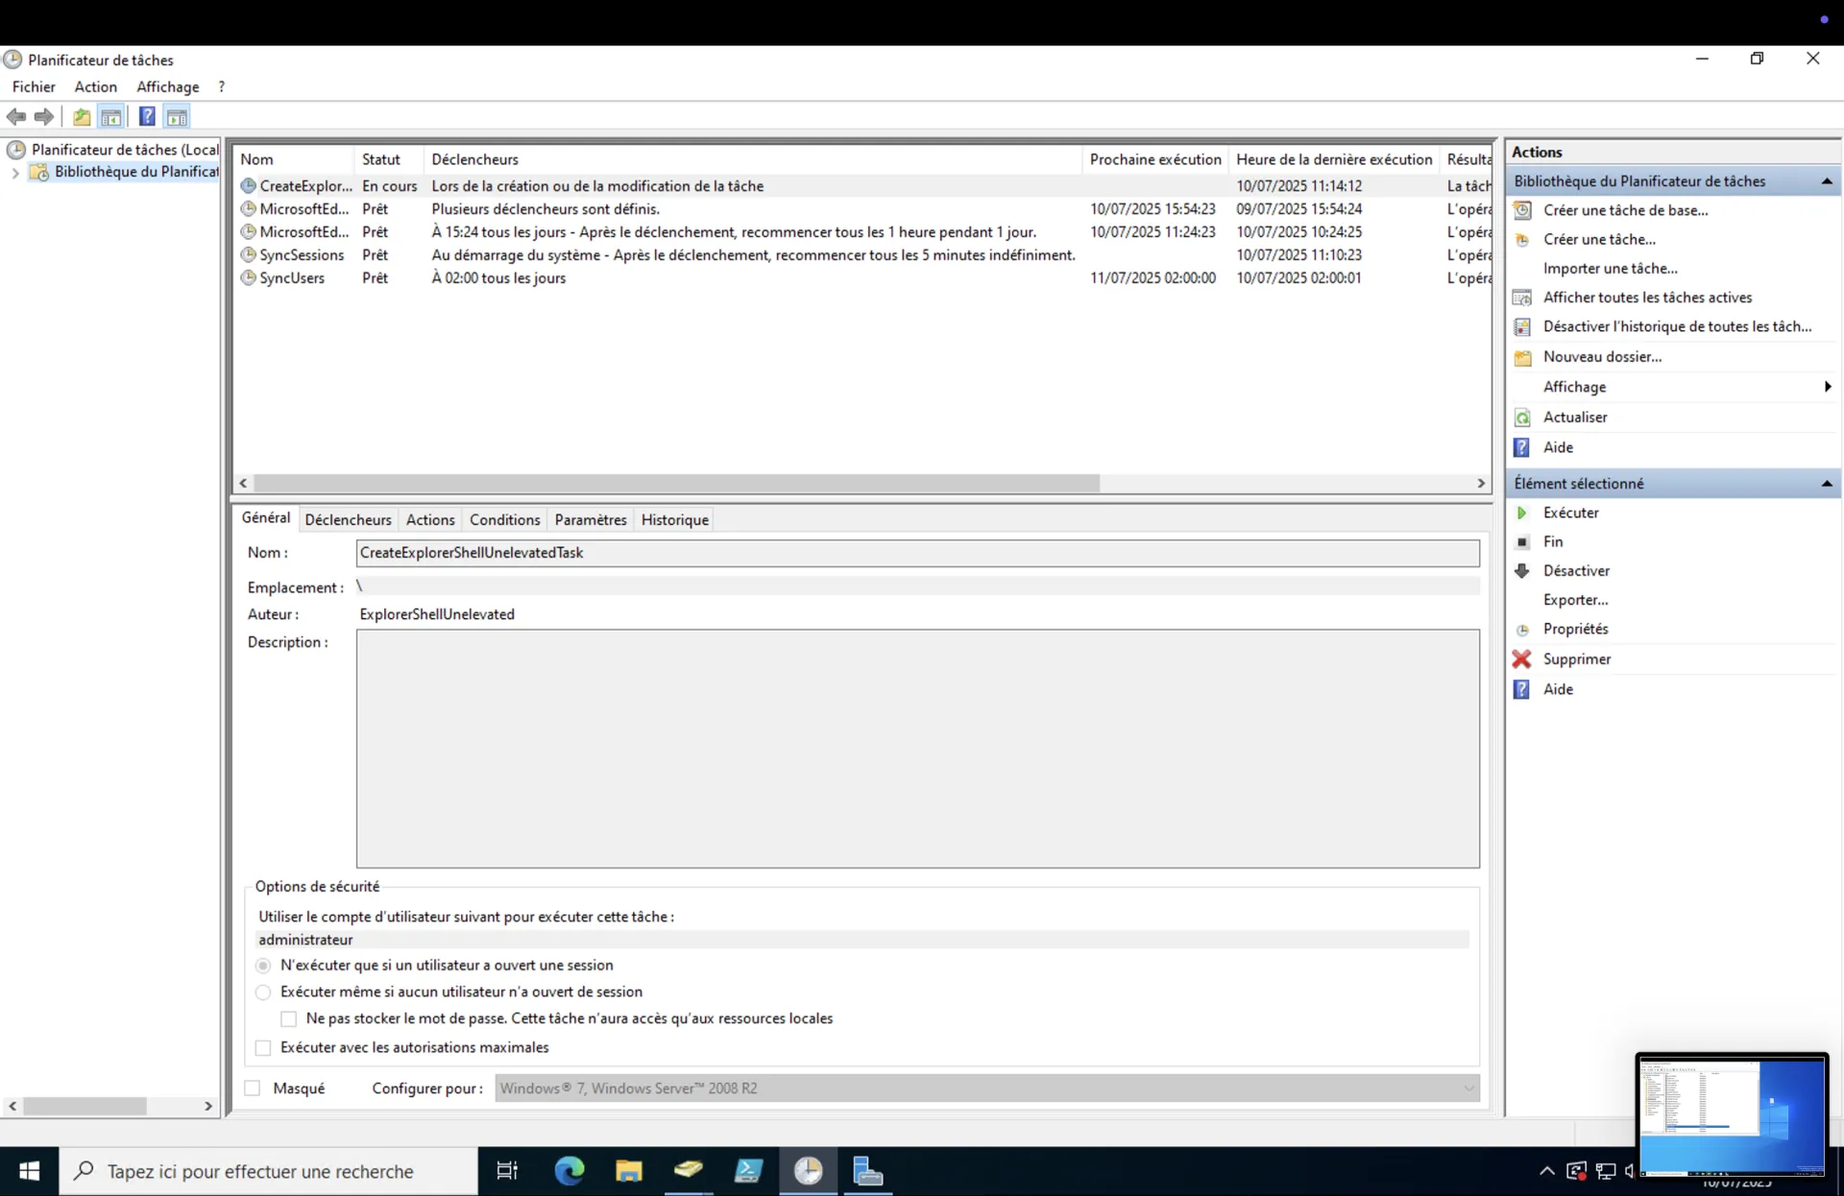Open Microsoft Edge from the taskbar
Screen dimensions: 1844x1196
pos(570,1171)
